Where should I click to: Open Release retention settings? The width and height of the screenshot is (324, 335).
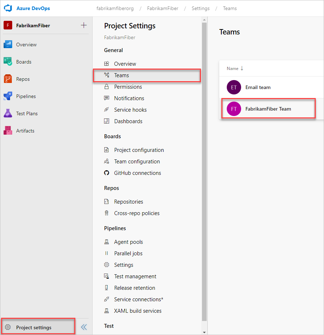tap(135, 288)
